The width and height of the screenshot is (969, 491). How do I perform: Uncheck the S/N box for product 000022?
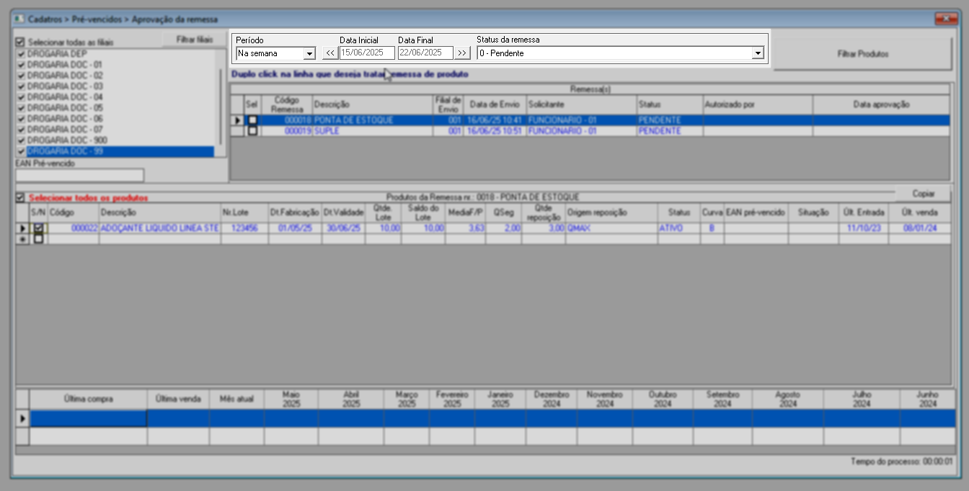pos(38,228)
